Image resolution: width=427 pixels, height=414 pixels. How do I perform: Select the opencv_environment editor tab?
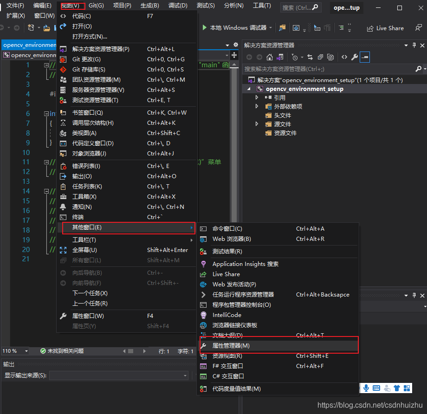(29, 45)
